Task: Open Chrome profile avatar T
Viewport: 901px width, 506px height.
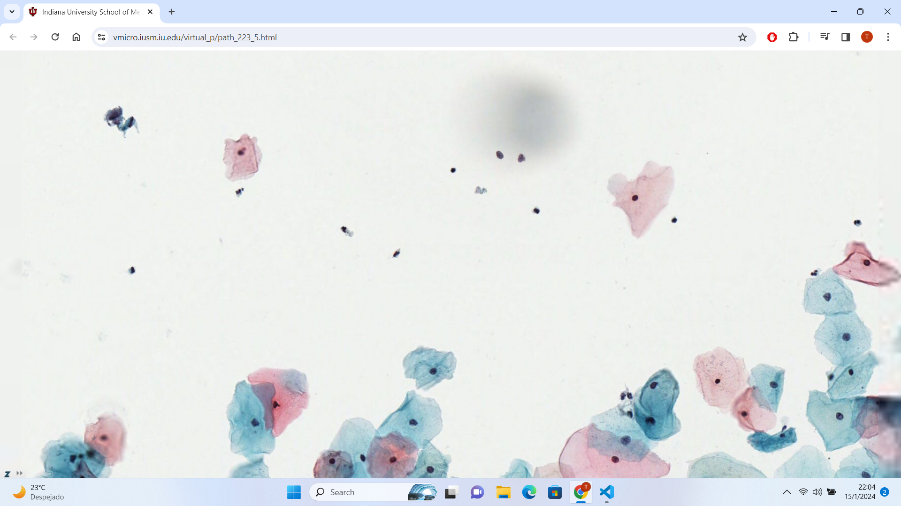Action: coord(867,37)
